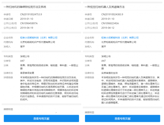Click publication date 2019-04-19
Viewport: 164px width, 125px height.
(27, 28)
